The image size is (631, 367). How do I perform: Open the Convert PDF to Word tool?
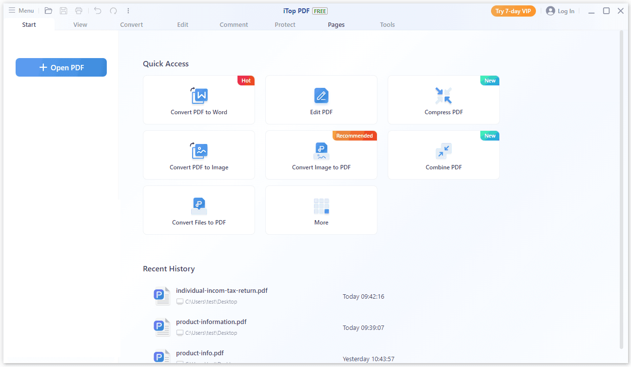198,100
